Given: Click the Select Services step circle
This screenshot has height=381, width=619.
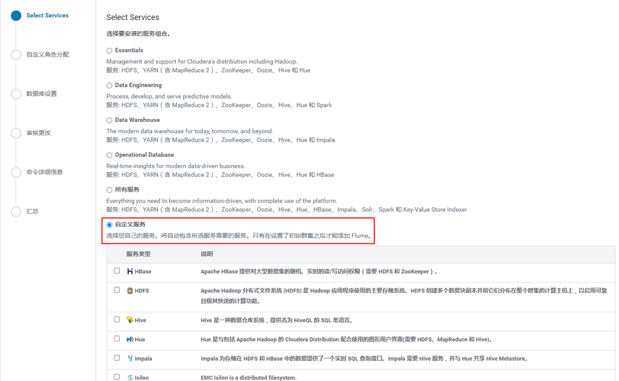Looking at the screenshot, I should (16, 15).
